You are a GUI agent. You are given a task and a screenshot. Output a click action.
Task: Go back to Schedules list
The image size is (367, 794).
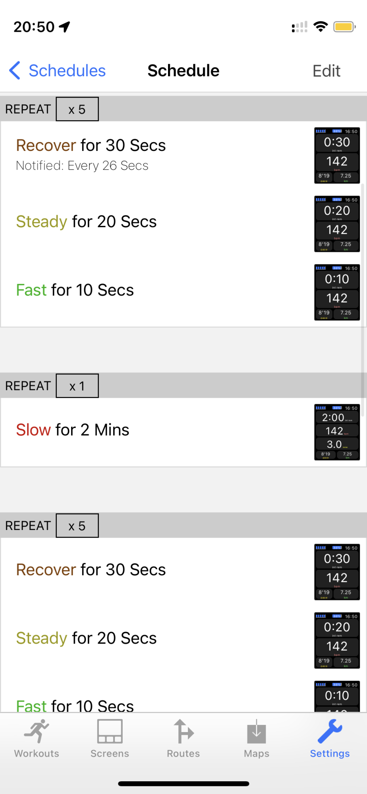coord(67,71)
